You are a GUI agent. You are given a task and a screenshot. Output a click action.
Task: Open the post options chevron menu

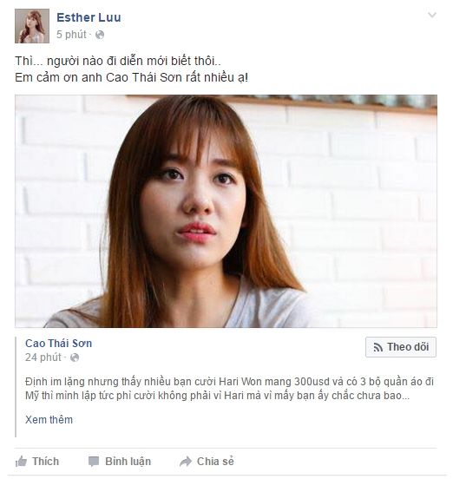431,15
